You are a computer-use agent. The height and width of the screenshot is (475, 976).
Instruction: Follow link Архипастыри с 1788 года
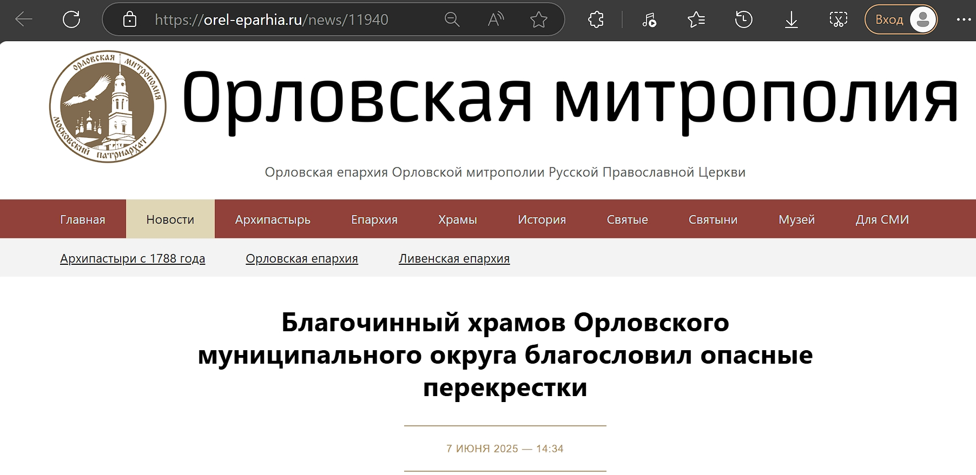pos(133,258)
